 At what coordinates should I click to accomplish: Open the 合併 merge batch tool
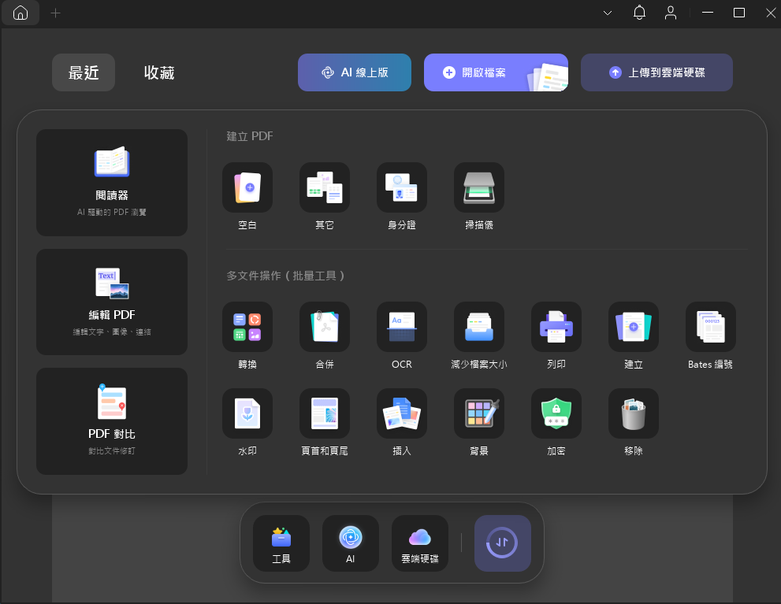(x=325, y=327)
